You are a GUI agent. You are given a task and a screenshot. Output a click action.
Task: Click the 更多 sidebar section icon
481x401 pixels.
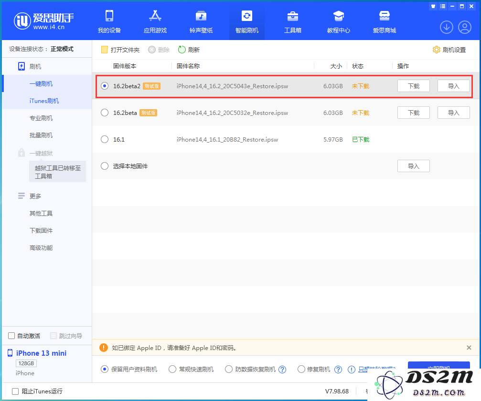21,196
